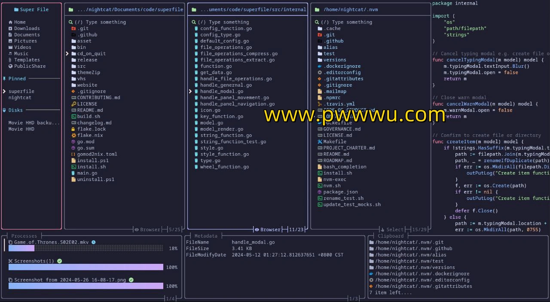Screen dimensions: 550x302
Task: Click the Downloads icon in the sidebar
Action: (x=10, y=28)
